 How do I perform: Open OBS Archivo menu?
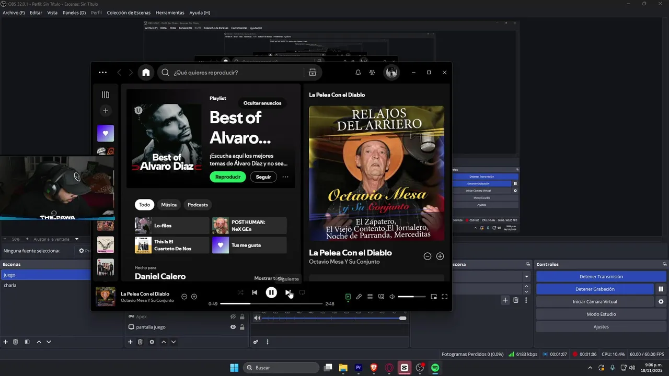click(x=14, y=13)
